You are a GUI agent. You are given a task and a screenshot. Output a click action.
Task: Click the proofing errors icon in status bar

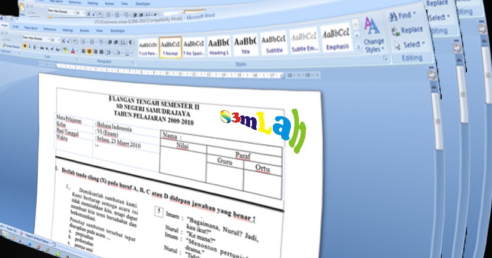tap(22, 233)
